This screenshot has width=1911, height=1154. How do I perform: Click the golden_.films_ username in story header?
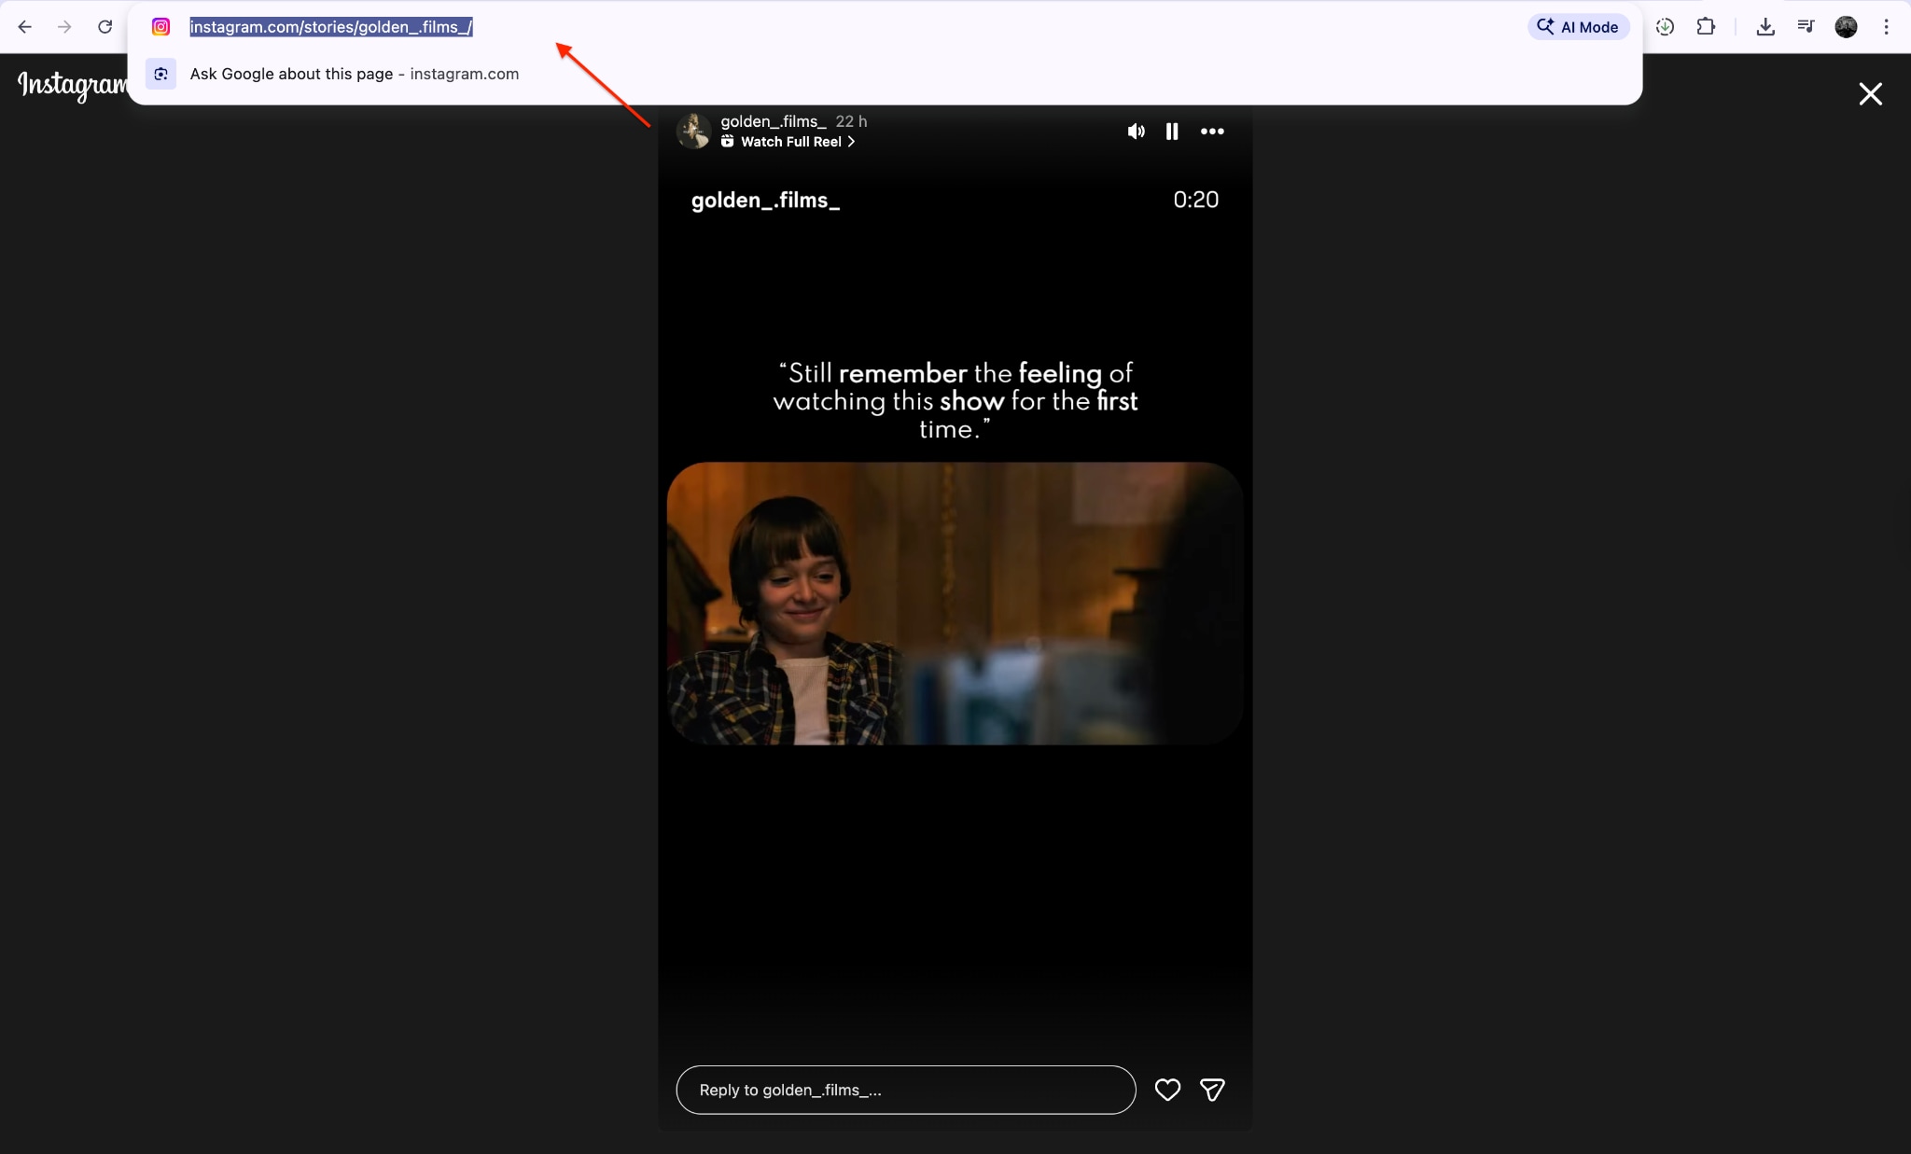(773, 121)
